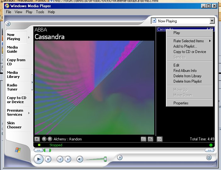
Task: Open the Tools menu
Action: [x=40, y=12]
